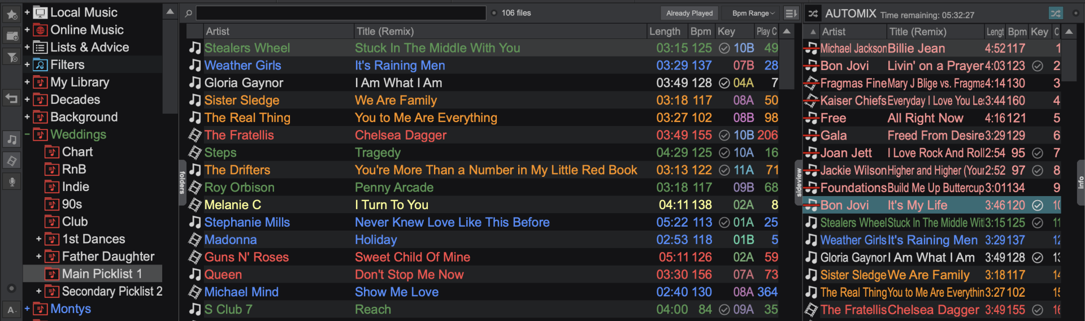Click the font size A icon
Screen dimensions: 1085x321
point(11,310)
